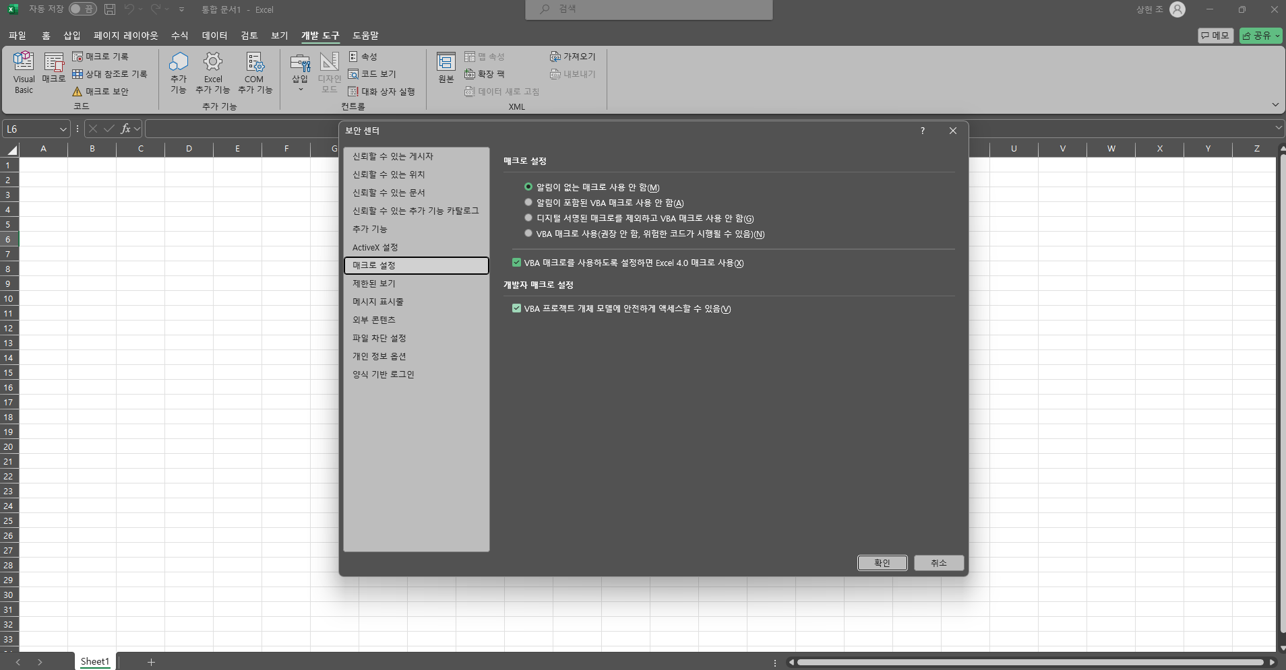Image resolution: width=1286 pixels, height=670 pixels.
Task: Click 대화 상자 실행 button
Action: click(381, 92)
